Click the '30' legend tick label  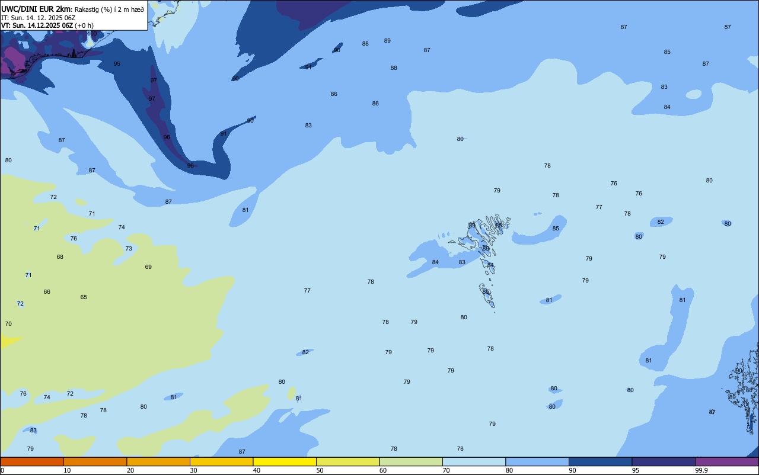(194, 470)
